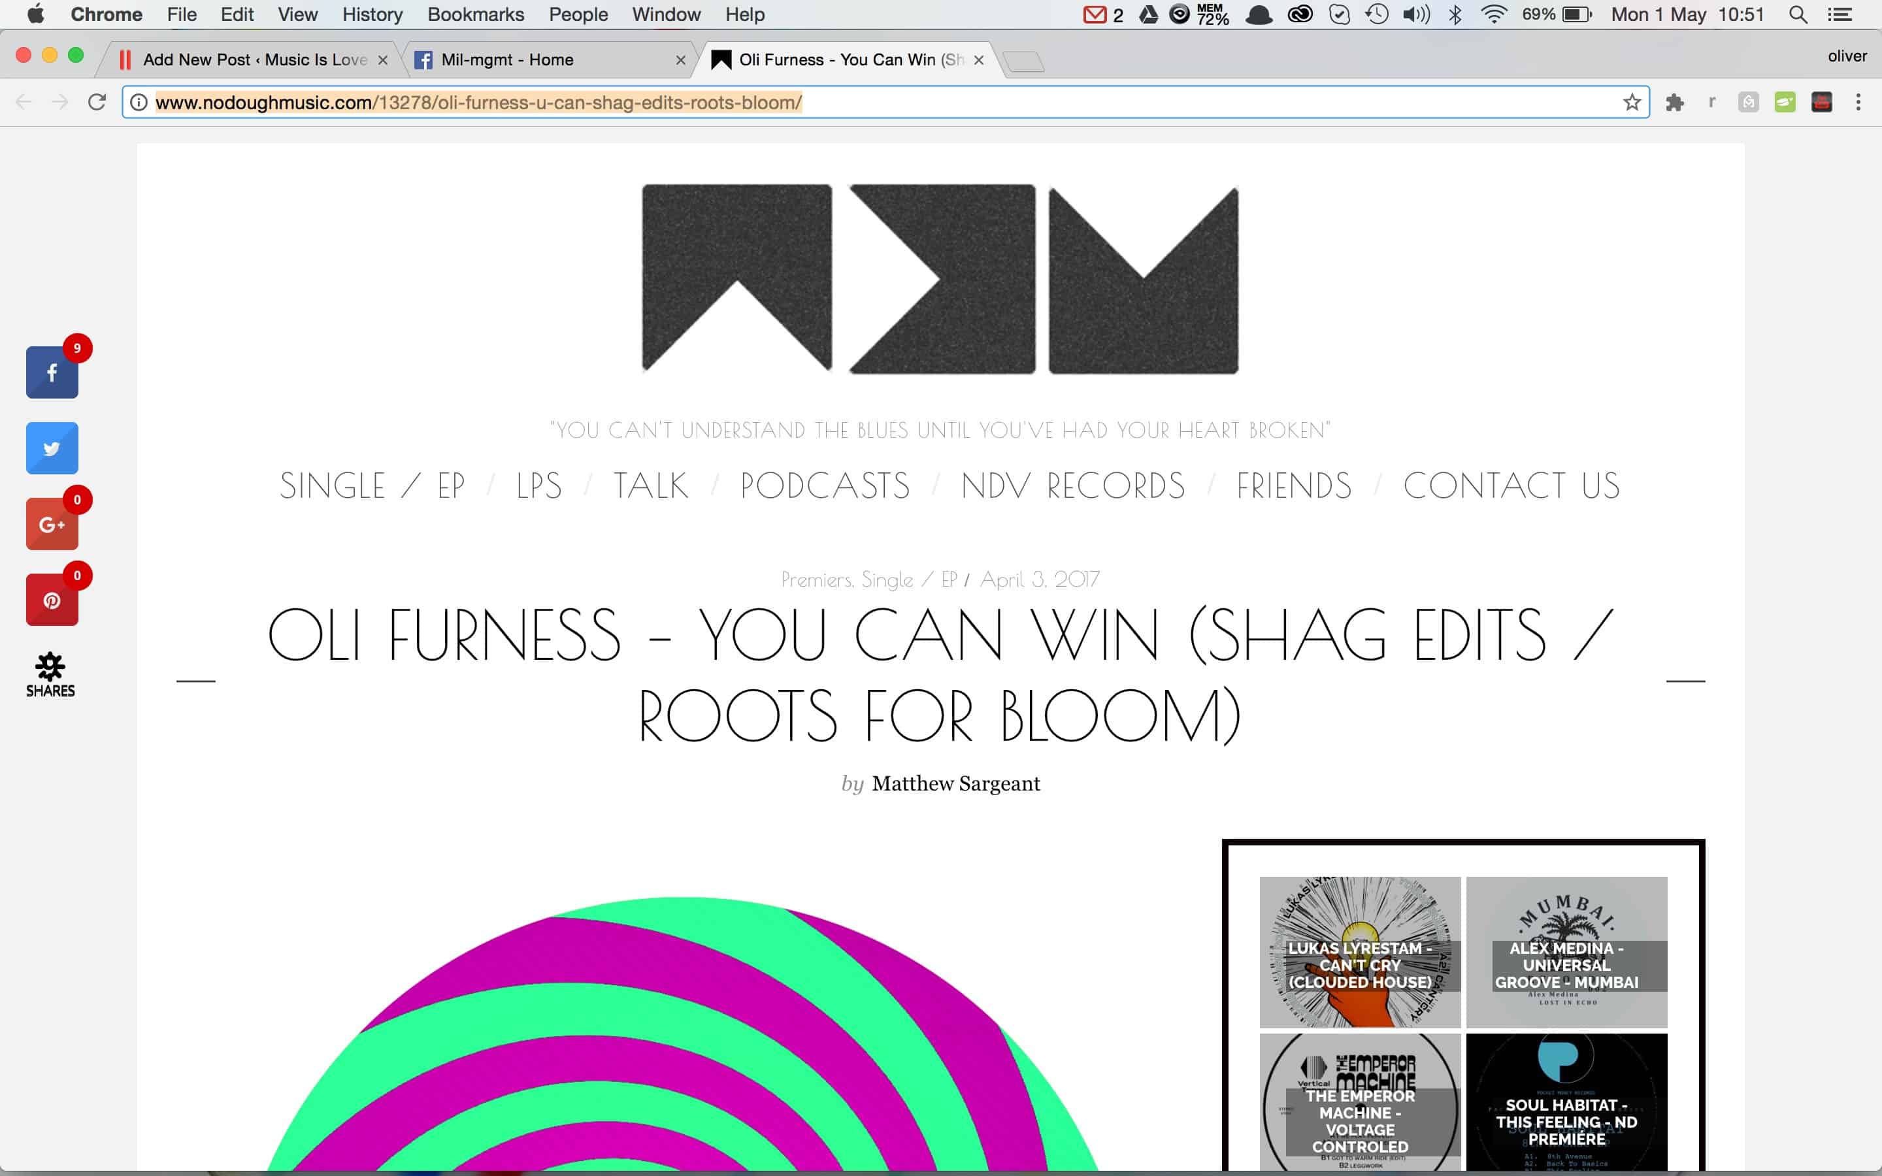
Task: Open FRIENDS navigation link
Action: click(1294, 485)
